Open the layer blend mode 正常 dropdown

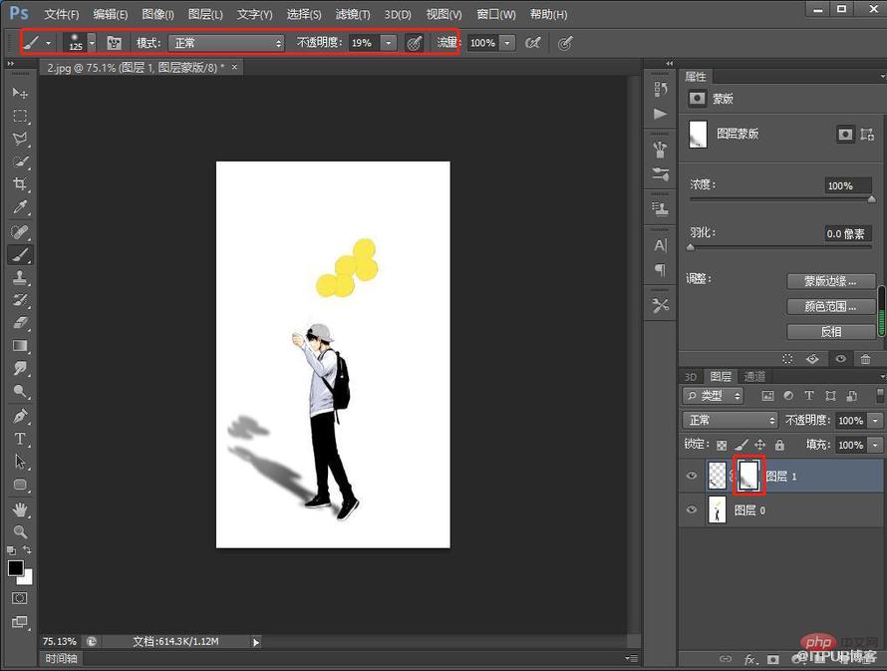coord(731,421)
